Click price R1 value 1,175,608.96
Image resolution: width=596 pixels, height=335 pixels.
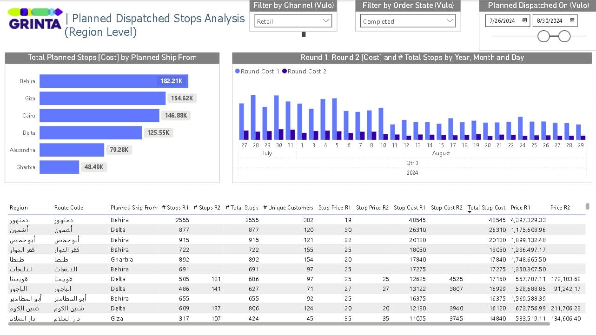pyautogui.click(x=528, y=230)
